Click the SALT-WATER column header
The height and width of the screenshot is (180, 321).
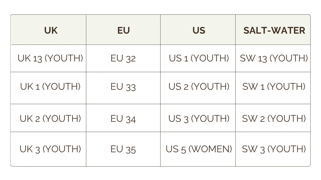point(274,30)
